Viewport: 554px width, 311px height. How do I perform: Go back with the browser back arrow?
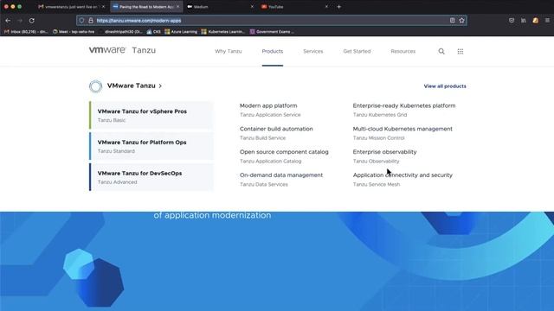(8, 21)
